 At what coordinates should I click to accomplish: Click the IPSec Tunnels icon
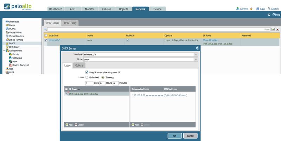pos(7,40)
